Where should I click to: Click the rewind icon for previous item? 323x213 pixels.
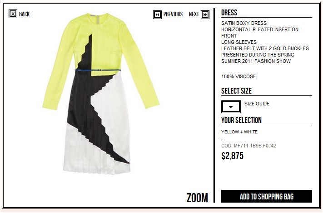click(x=157, y=15)
